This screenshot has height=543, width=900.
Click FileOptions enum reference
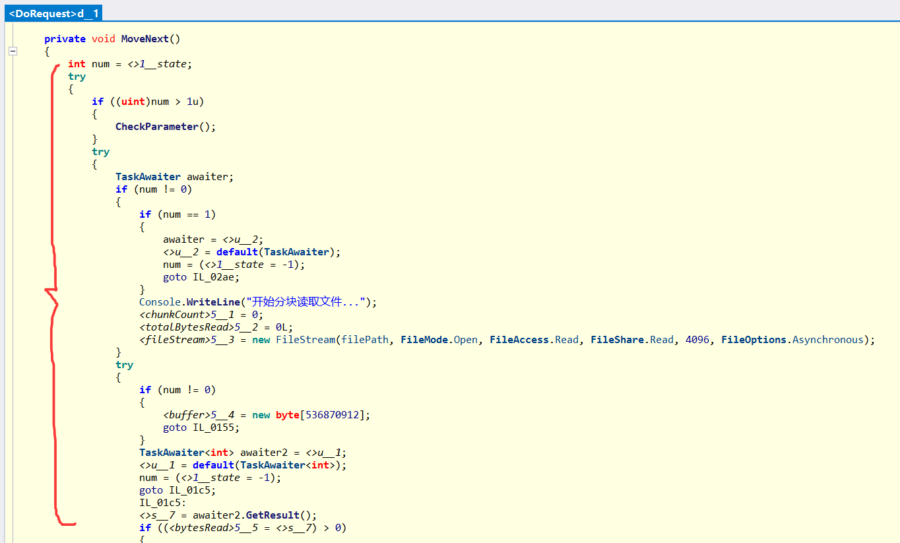tap(754, 340)
